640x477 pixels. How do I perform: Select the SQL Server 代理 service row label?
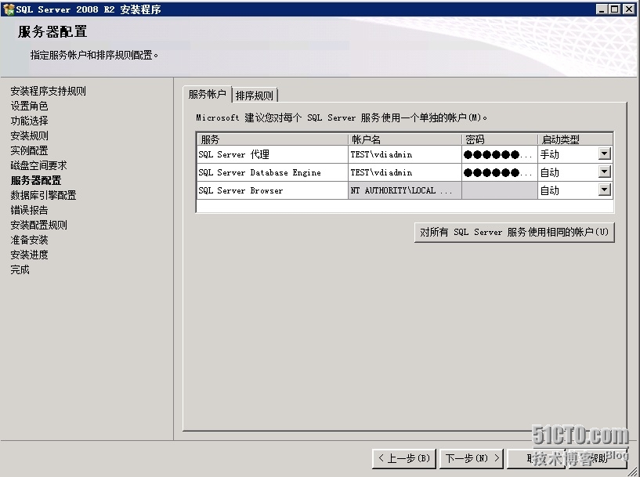pos(234,154)
